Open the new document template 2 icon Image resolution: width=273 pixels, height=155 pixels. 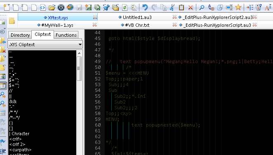click(x=25, y=7)
